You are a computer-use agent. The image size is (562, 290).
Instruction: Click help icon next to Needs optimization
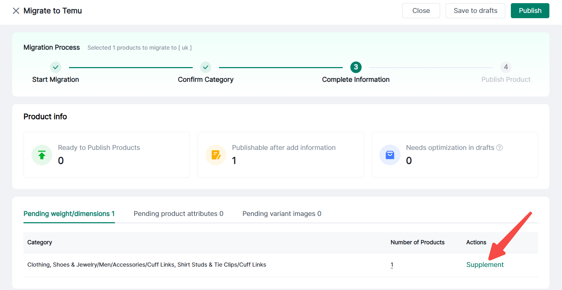click(500, 148)
